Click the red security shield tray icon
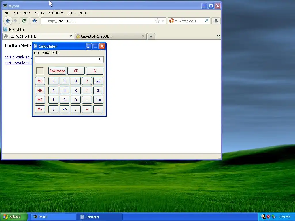Screen dimensions: 295x221 click(268, 217)
